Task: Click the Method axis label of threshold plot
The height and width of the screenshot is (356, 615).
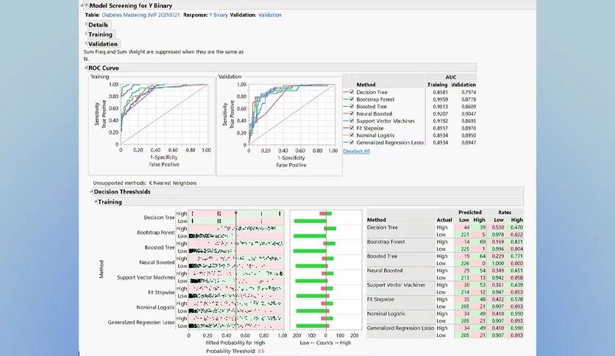Action: [x=102, y=269]
